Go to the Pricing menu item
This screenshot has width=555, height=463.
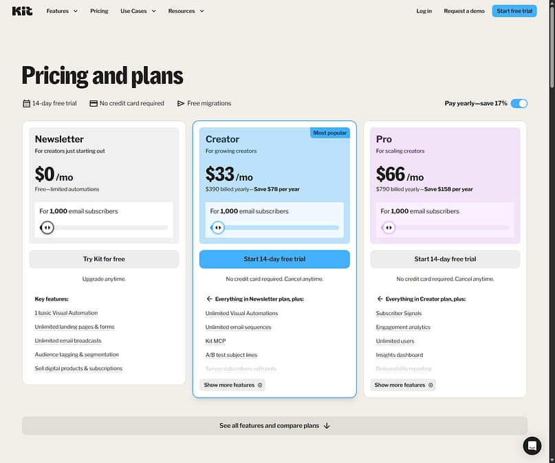99,11
